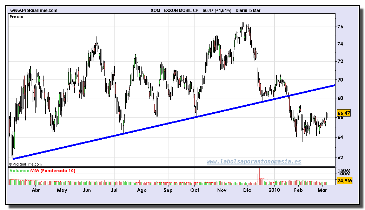Viewport: 365px width, 210px height.
Task: Click the May month label
Action: point(62,190)
